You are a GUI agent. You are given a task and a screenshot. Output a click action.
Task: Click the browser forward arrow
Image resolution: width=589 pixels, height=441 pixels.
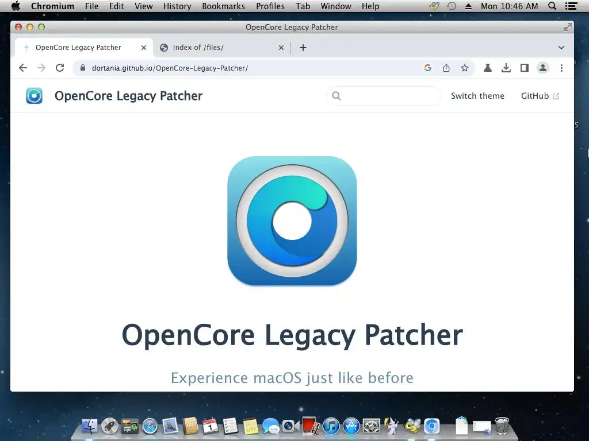(x=41, y=68)
